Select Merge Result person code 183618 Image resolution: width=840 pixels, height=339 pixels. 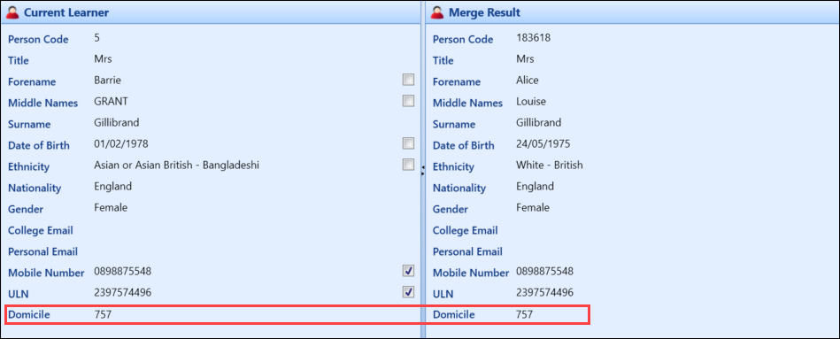coord(533,38)
